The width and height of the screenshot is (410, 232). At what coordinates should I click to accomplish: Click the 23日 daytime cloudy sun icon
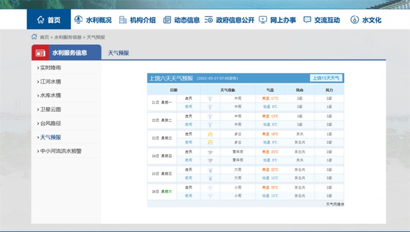pyautogui.click(x=210, y=134)
